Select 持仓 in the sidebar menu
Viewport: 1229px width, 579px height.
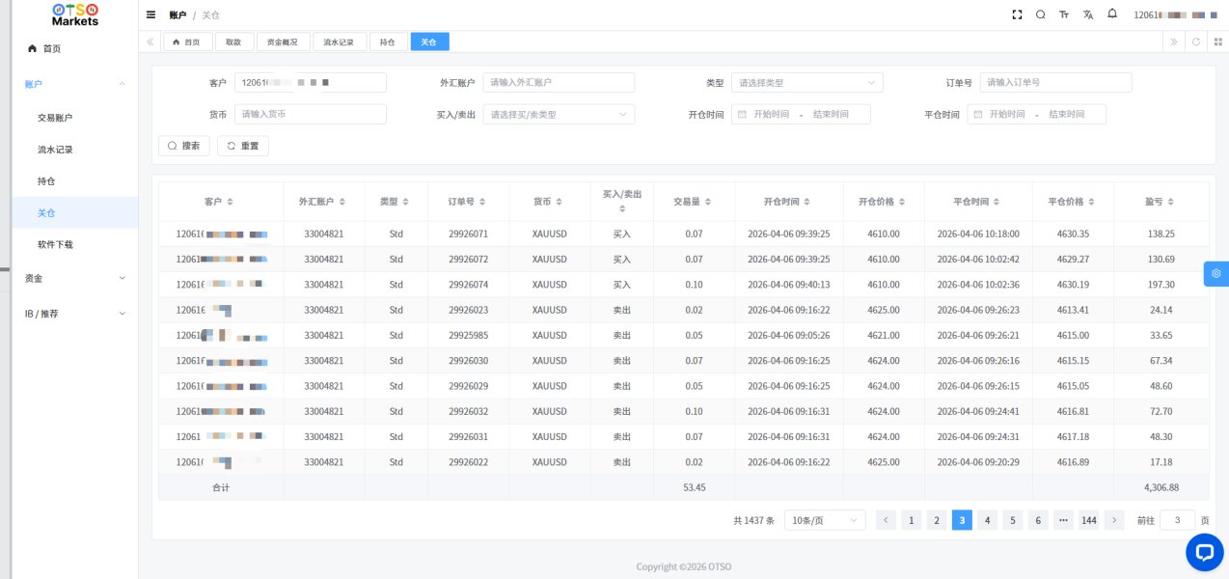point(46,180)
